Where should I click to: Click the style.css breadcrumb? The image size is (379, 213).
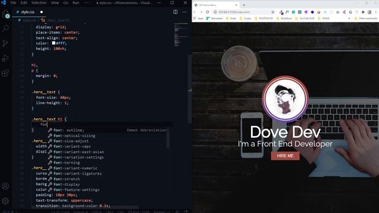[x=27, y=20]
